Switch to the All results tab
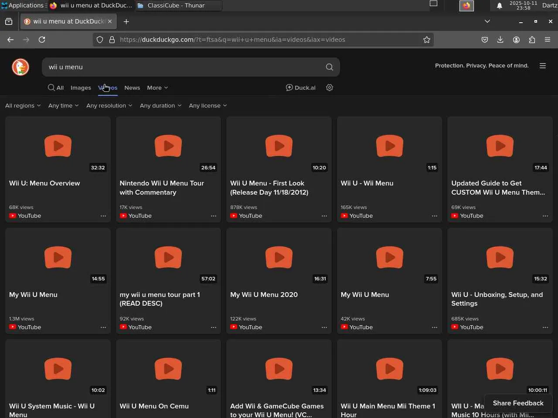 pos(56,88)
